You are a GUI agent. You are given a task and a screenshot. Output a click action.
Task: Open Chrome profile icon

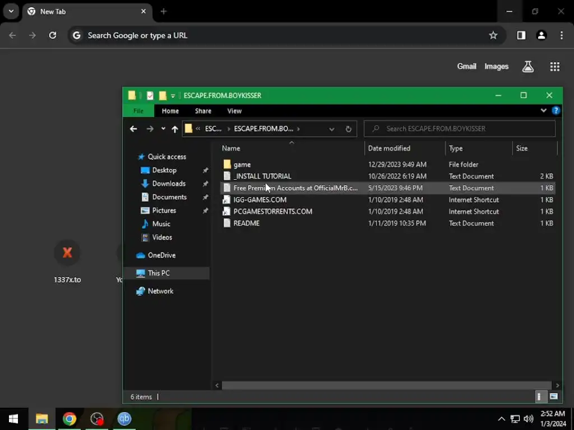coord(541,35)
